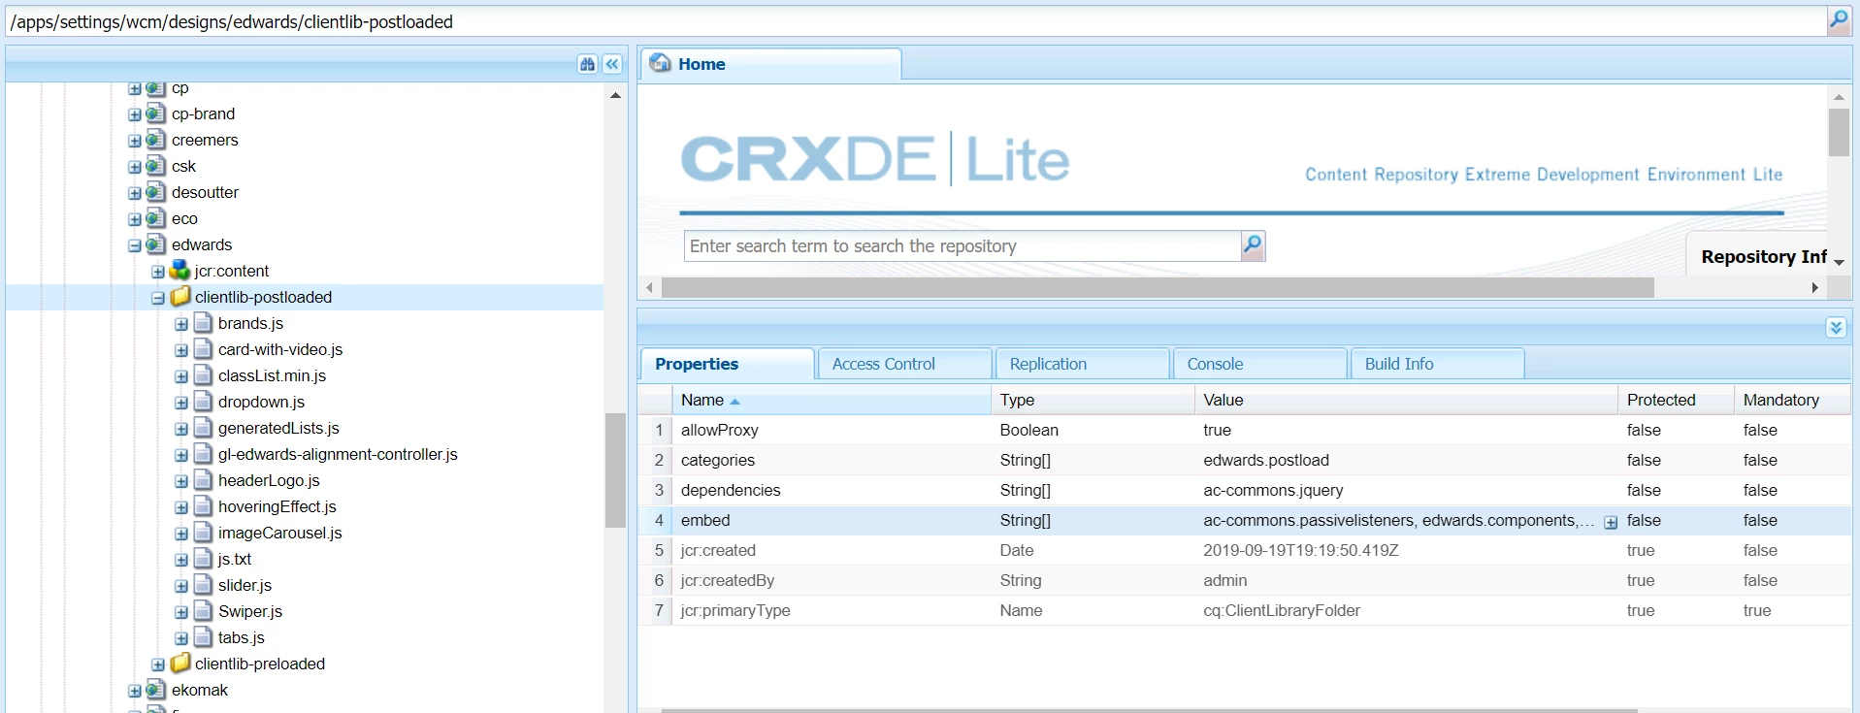The height and width of the screenshot is (713, 1860).
Task: Click the repository search magnifier button
Action: 1253,245
